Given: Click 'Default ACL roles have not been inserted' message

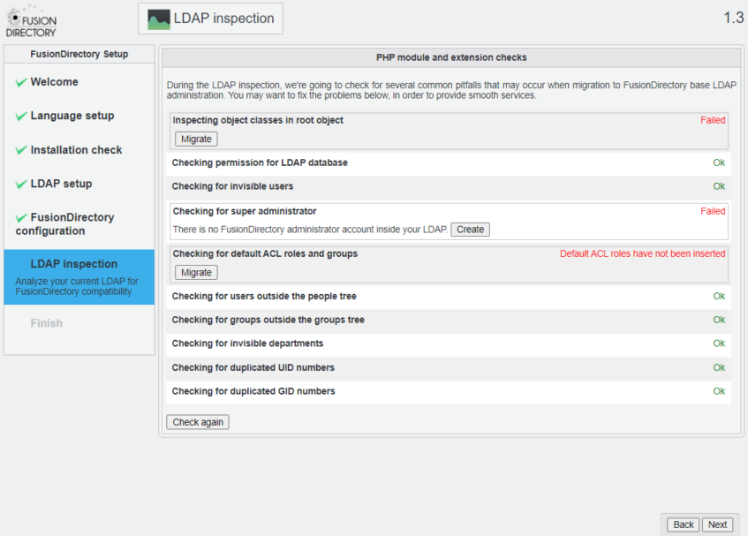Looking at the screenshot, I should click(x=642, y=253).
